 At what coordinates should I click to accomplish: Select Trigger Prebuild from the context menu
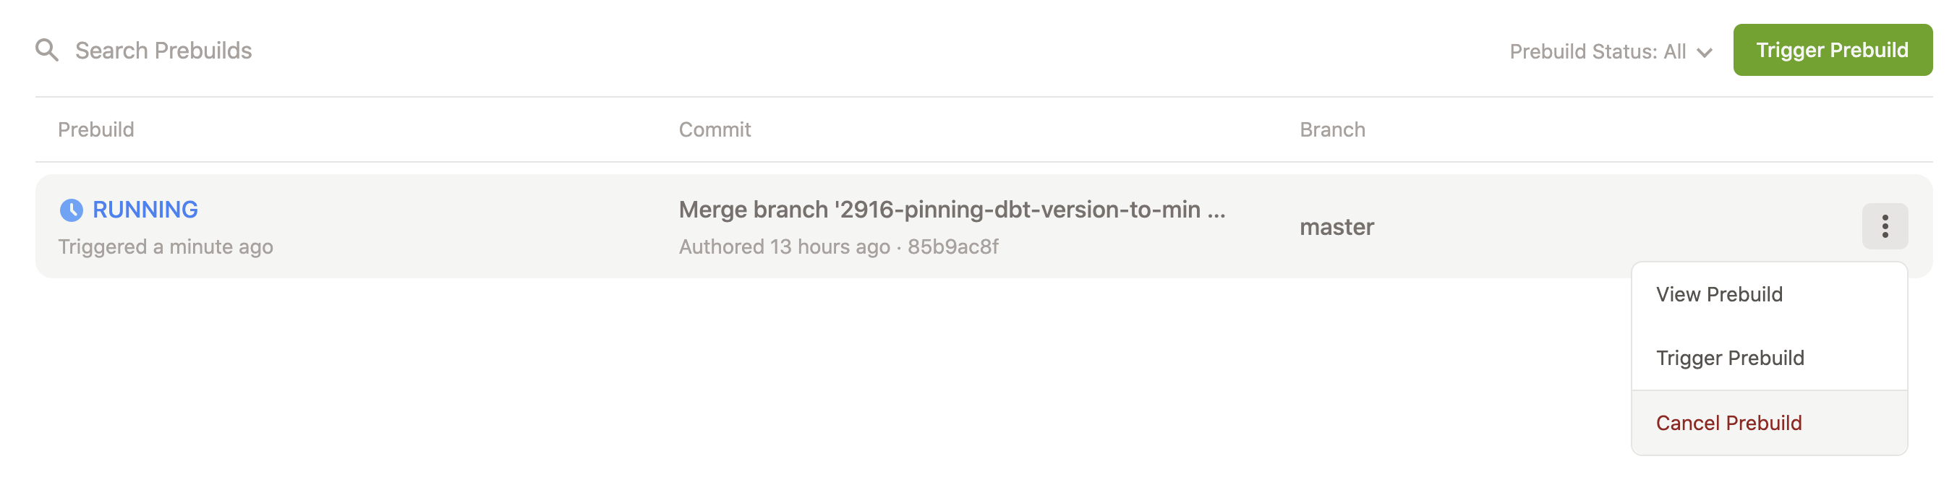coord(1731,358)
